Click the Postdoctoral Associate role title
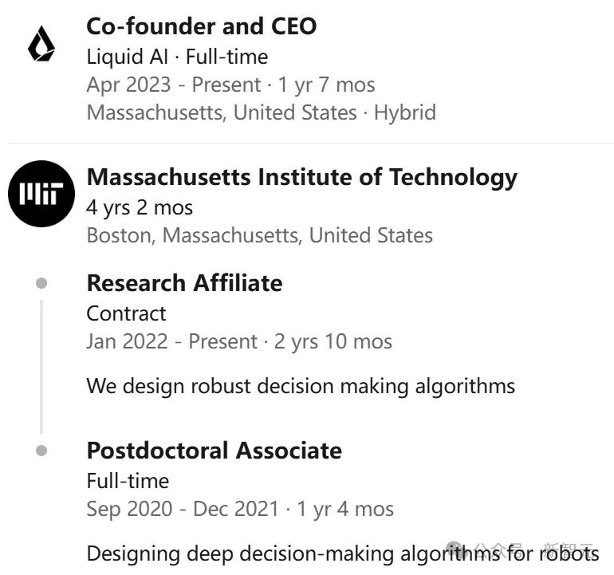Image resolution: width=614 pixels, height=575 pixels. (215, 451)
